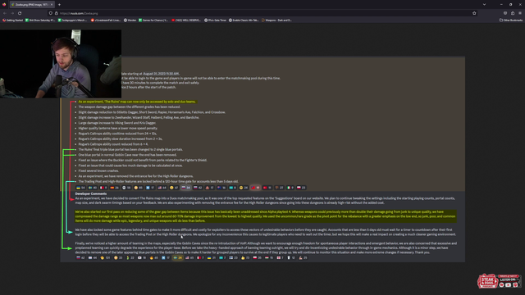Viewport: 525px width, 295px height.
Task: Click the US flag reaction showing 44
Action: pyautogui.click(x=162, y=188)
